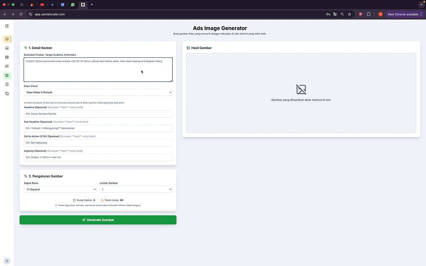The width and height of the screenshot is (426, 266).
Task: Bookmark this page with the star icon
Action: coord(349,14)
